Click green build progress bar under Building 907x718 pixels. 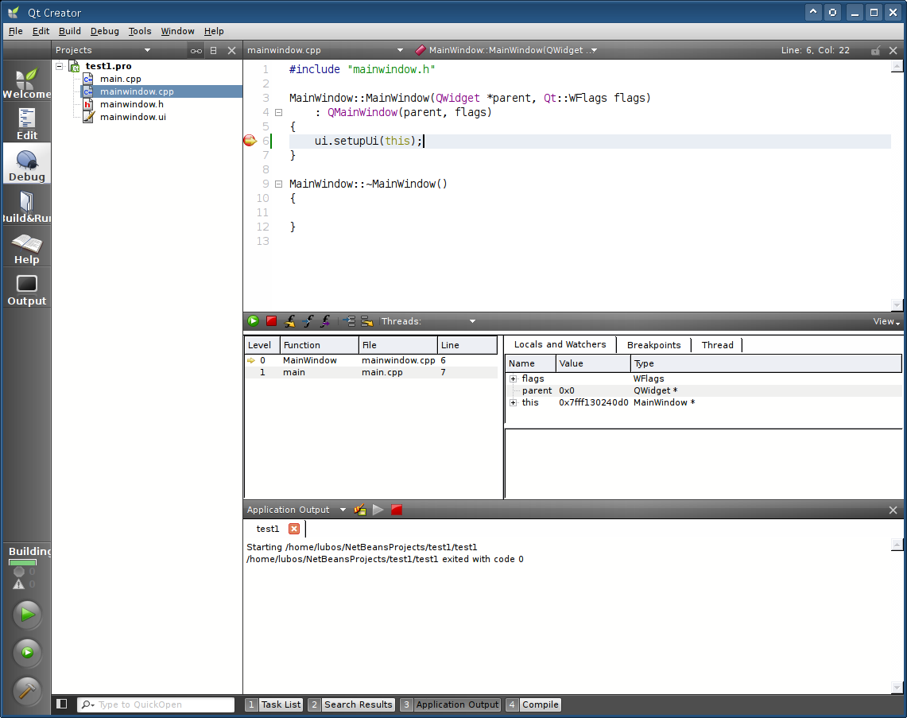[x=22, y=562]
